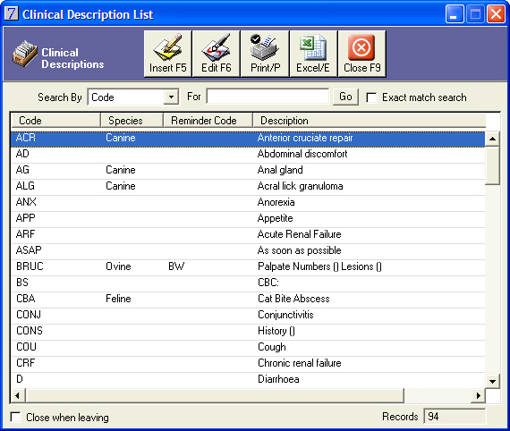Click scroll up arrow of the list
The height and width of the screenshot is (431, 510).
pos(492,139)
